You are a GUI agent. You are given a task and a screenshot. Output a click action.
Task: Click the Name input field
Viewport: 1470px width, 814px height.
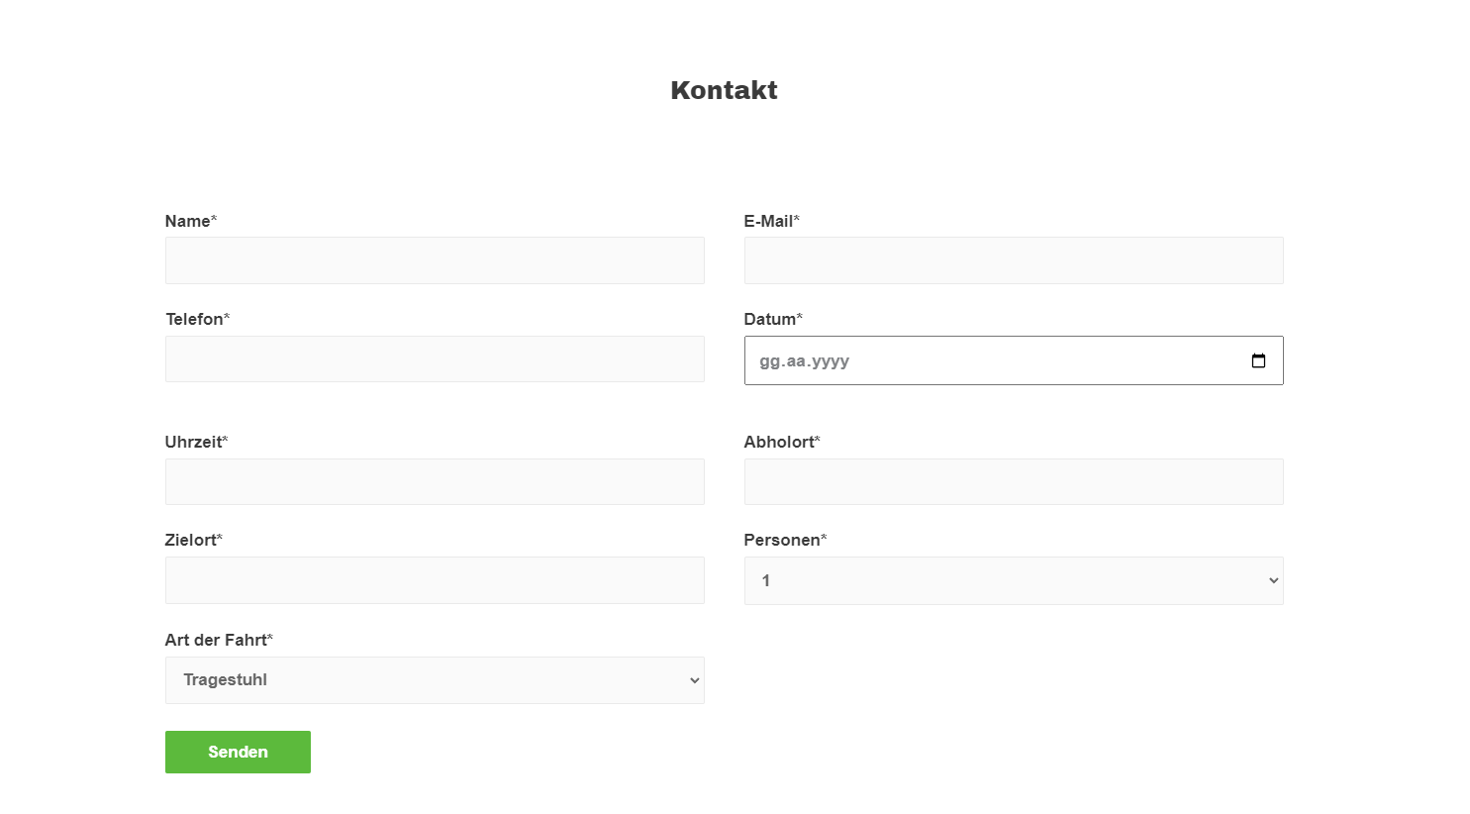[x=435, y=260]
